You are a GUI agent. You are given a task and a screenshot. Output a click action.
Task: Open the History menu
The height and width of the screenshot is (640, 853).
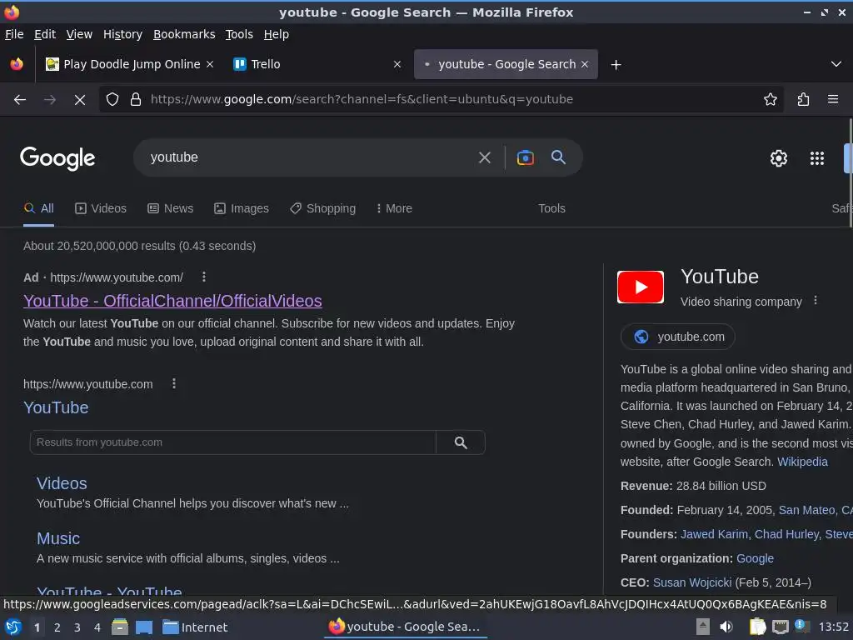pyautogui.click(x=123, y=34)
